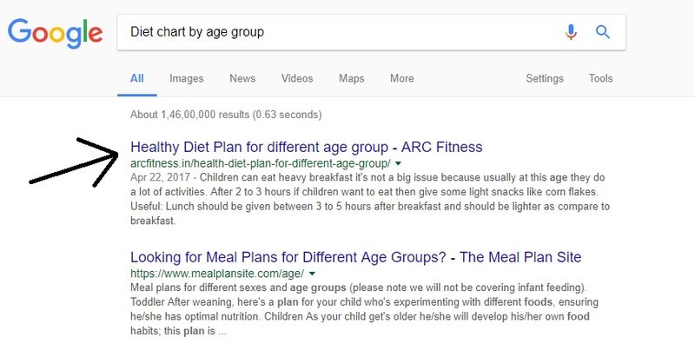Focus the search box containing 'Diet chart by age group'

372,32
